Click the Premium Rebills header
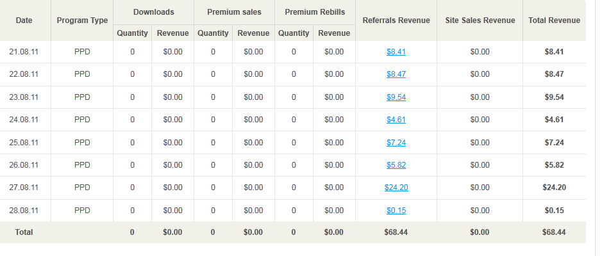 pos(314,12)
